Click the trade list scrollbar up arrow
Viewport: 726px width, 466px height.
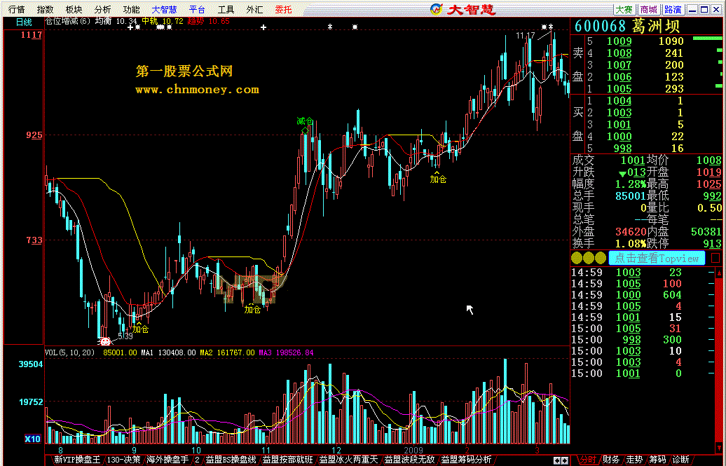click(x=718, y=273)
